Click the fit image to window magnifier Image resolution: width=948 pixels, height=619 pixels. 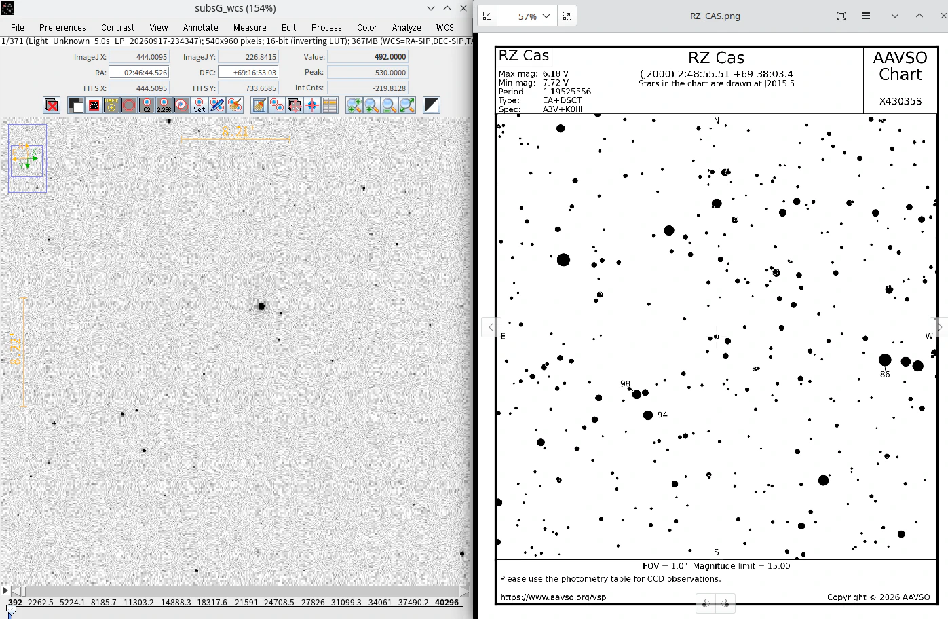click(x=407, y=105)
